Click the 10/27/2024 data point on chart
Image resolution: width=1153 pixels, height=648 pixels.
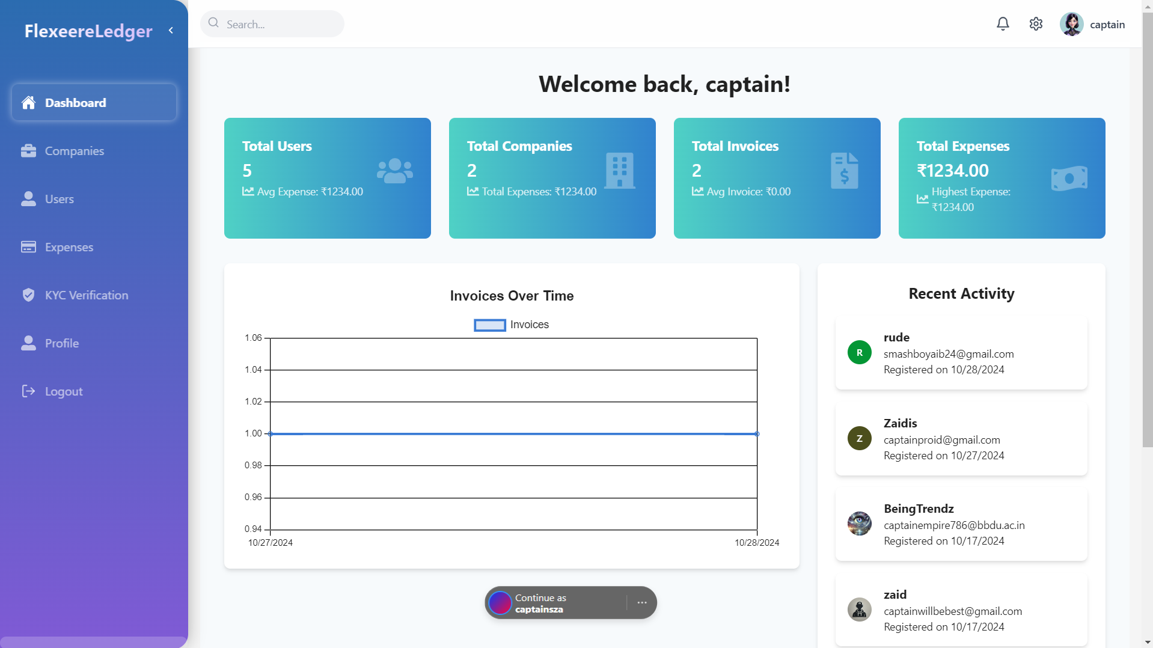271,433
